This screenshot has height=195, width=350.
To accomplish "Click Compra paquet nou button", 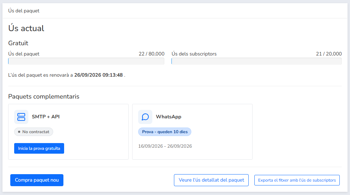I will pyautogui.click(x=37, y=180).
